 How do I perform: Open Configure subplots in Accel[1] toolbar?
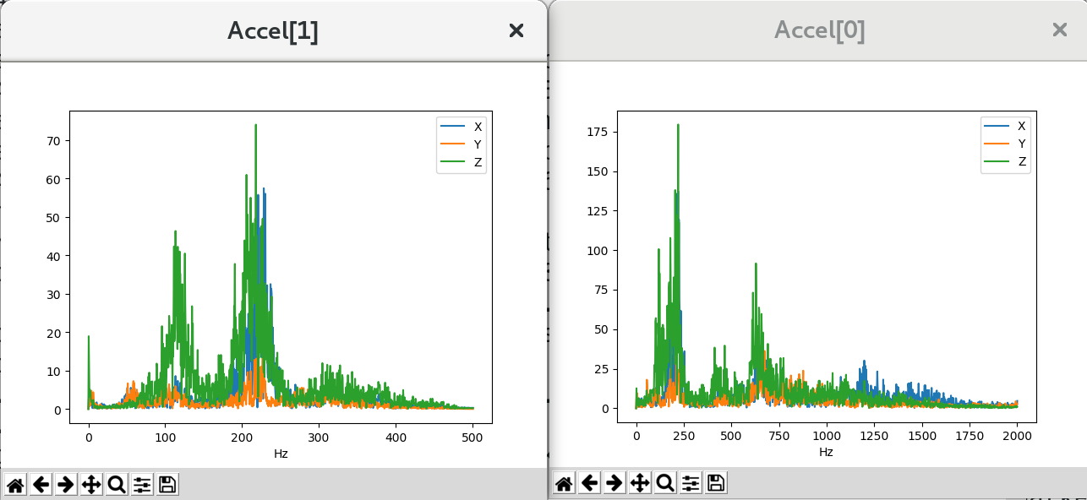(x=142, y=485)
